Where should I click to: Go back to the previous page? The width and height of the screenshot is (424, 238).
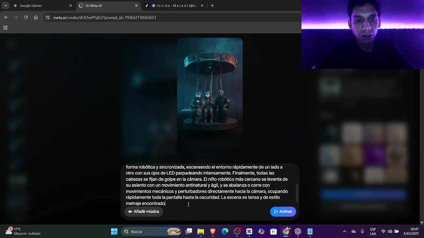point(6,18)
